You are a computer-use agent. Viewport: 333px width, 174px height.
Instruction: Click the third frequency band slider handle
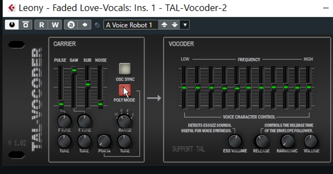pyautogui.click(x=211, y=88)
